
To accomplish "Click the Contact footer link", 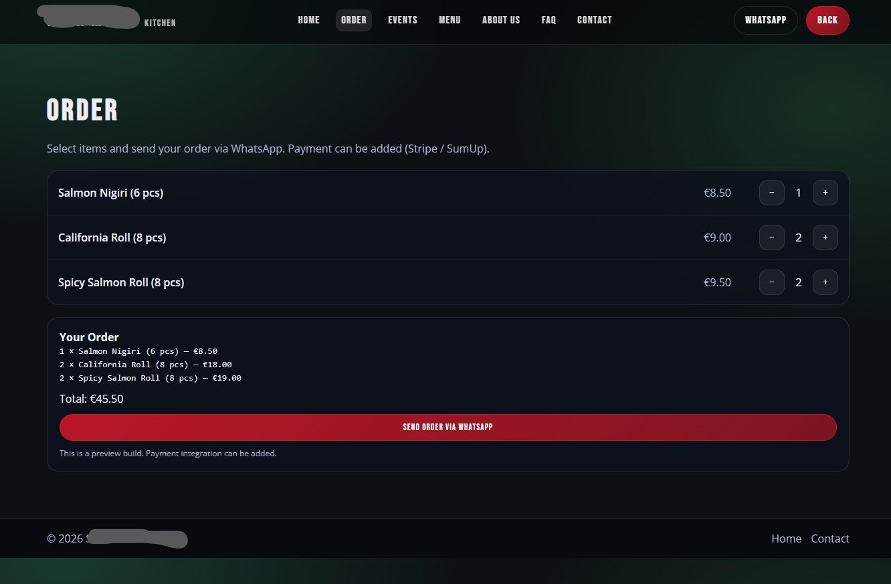I will (x=830, y=539).
